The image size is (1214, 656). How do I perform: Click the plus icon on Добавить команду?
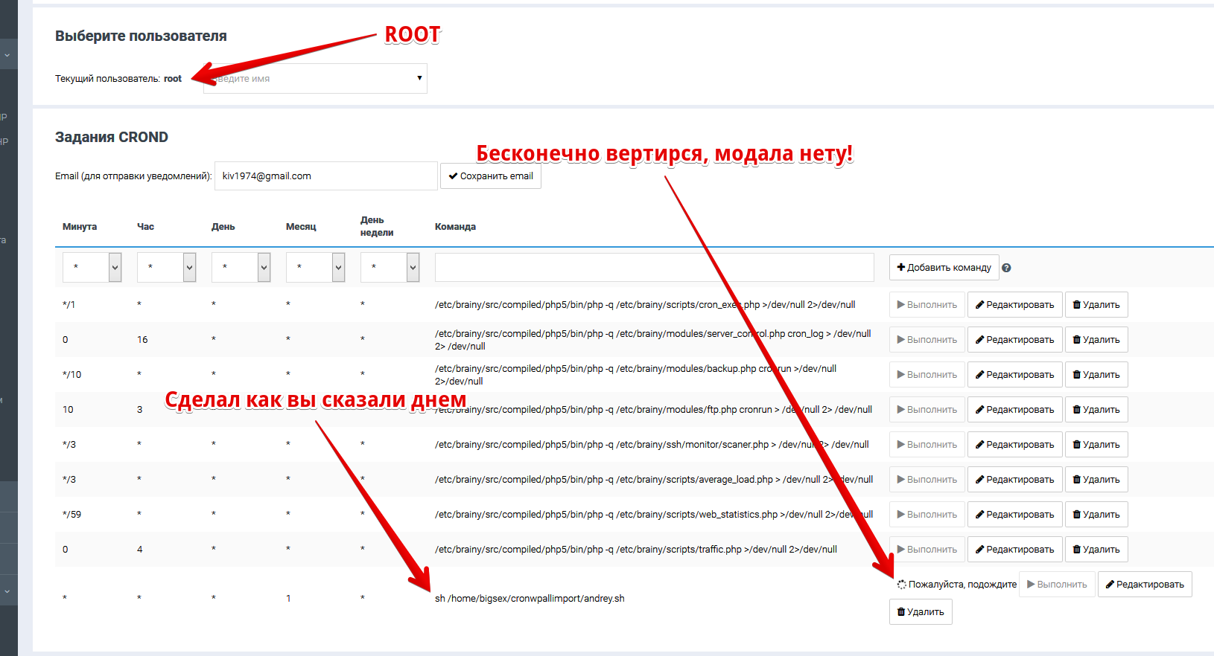click(900, 267)
